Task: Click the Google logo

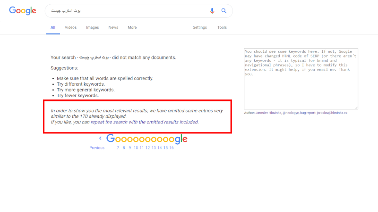Action: (x=23, y=11)
